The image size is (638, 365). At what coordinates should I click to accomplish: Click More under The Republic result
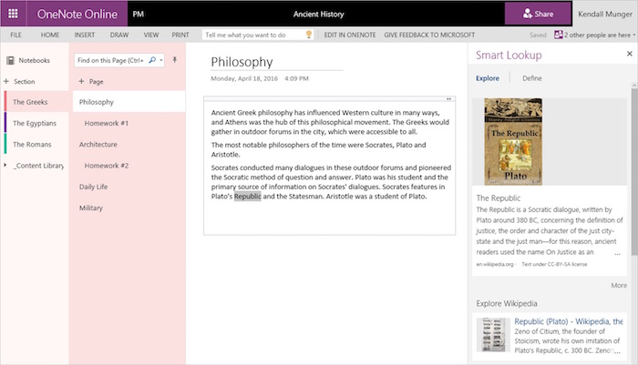click(x=619, y=285)
